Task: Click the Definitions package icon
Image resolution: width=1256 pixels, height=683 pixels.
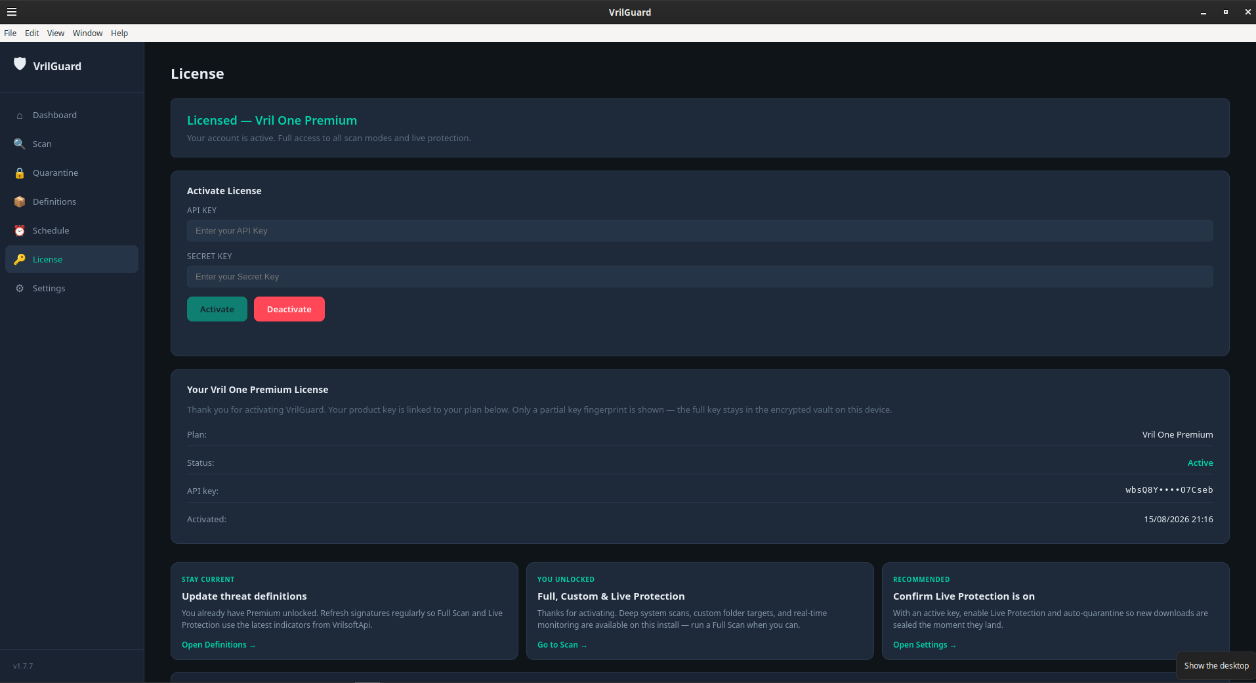Action: (20, 202)
